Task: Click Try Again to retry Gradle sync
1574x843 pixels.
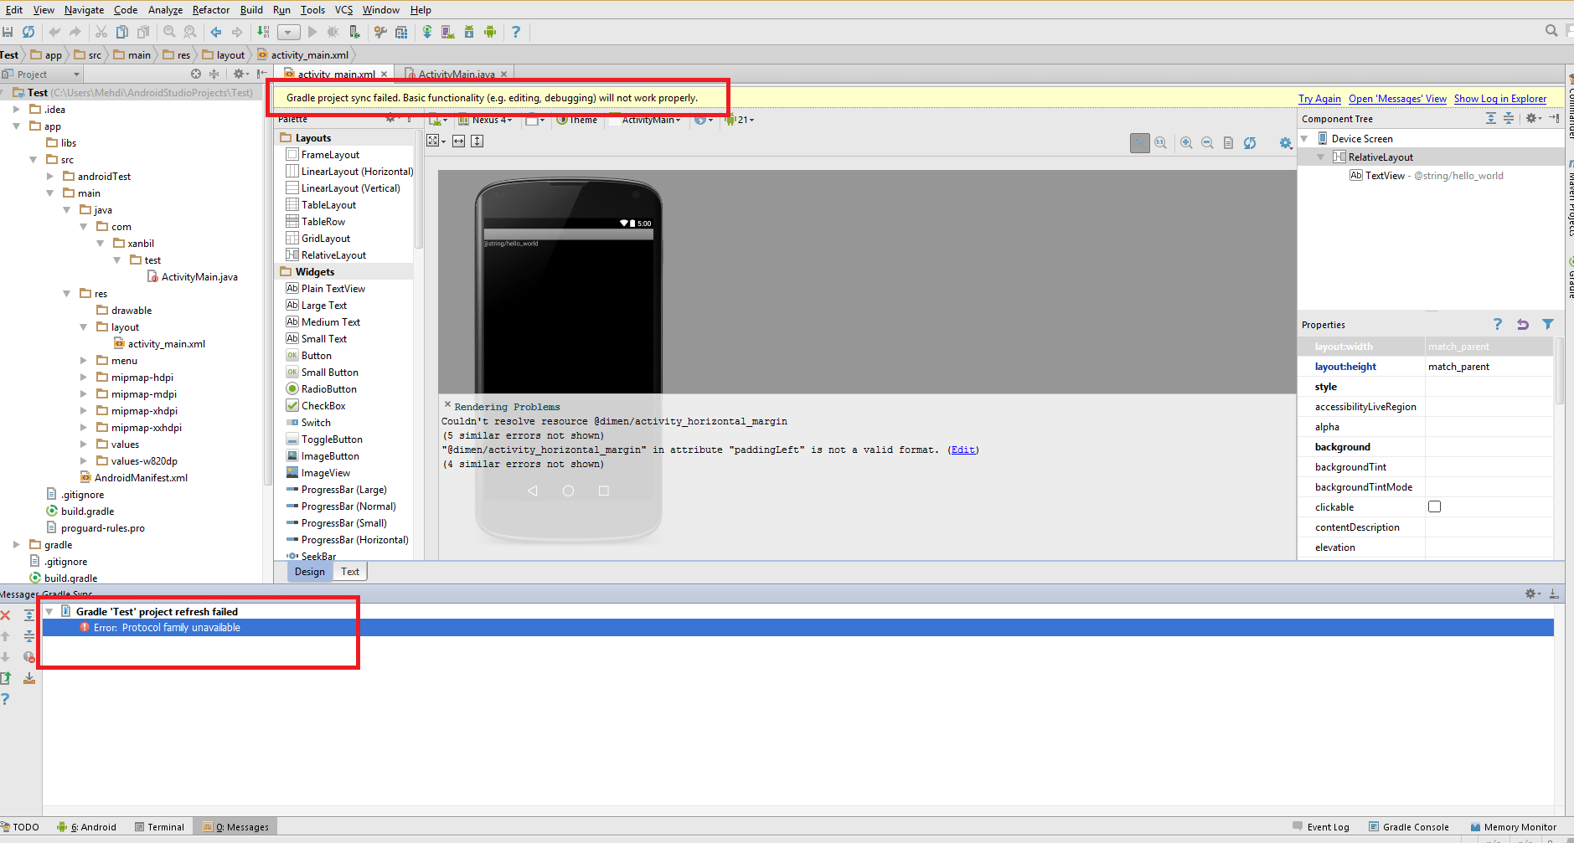Action: pos(1320,99)
